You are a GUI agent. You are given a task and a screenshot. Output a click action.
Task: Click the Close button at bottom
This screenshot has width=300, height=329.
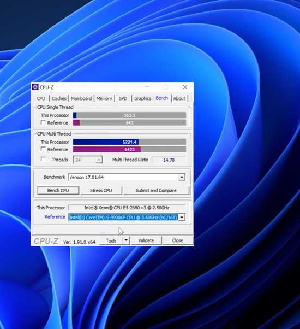(x=177, y=240)
